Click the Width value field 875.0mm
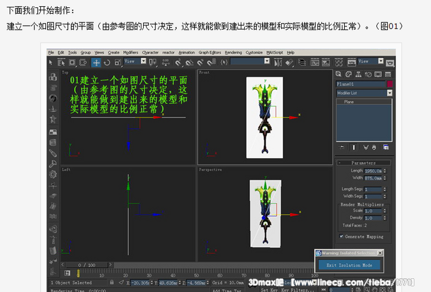Image resolution: width=431 pixels, height=292 pixels. point(373,178)
